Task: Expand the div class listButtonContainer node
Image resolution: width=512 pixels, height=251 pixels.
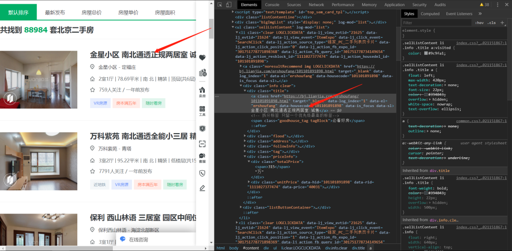Action: pyautogui.click(x=241, y=207)
